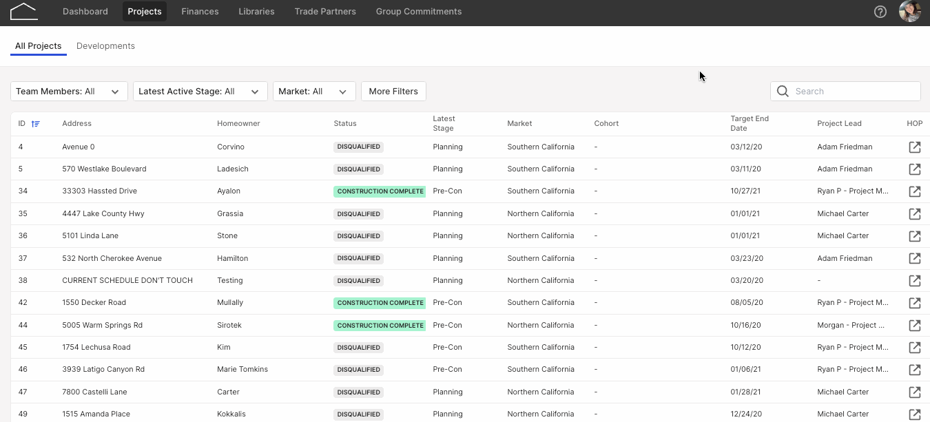The height and width of the screenshot is (422, 930).
Task: Open Libraries in top navigation
Action: 256,12
